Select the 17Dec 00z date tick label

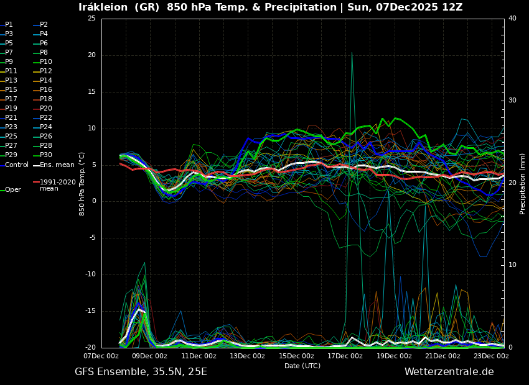[345, 356]
